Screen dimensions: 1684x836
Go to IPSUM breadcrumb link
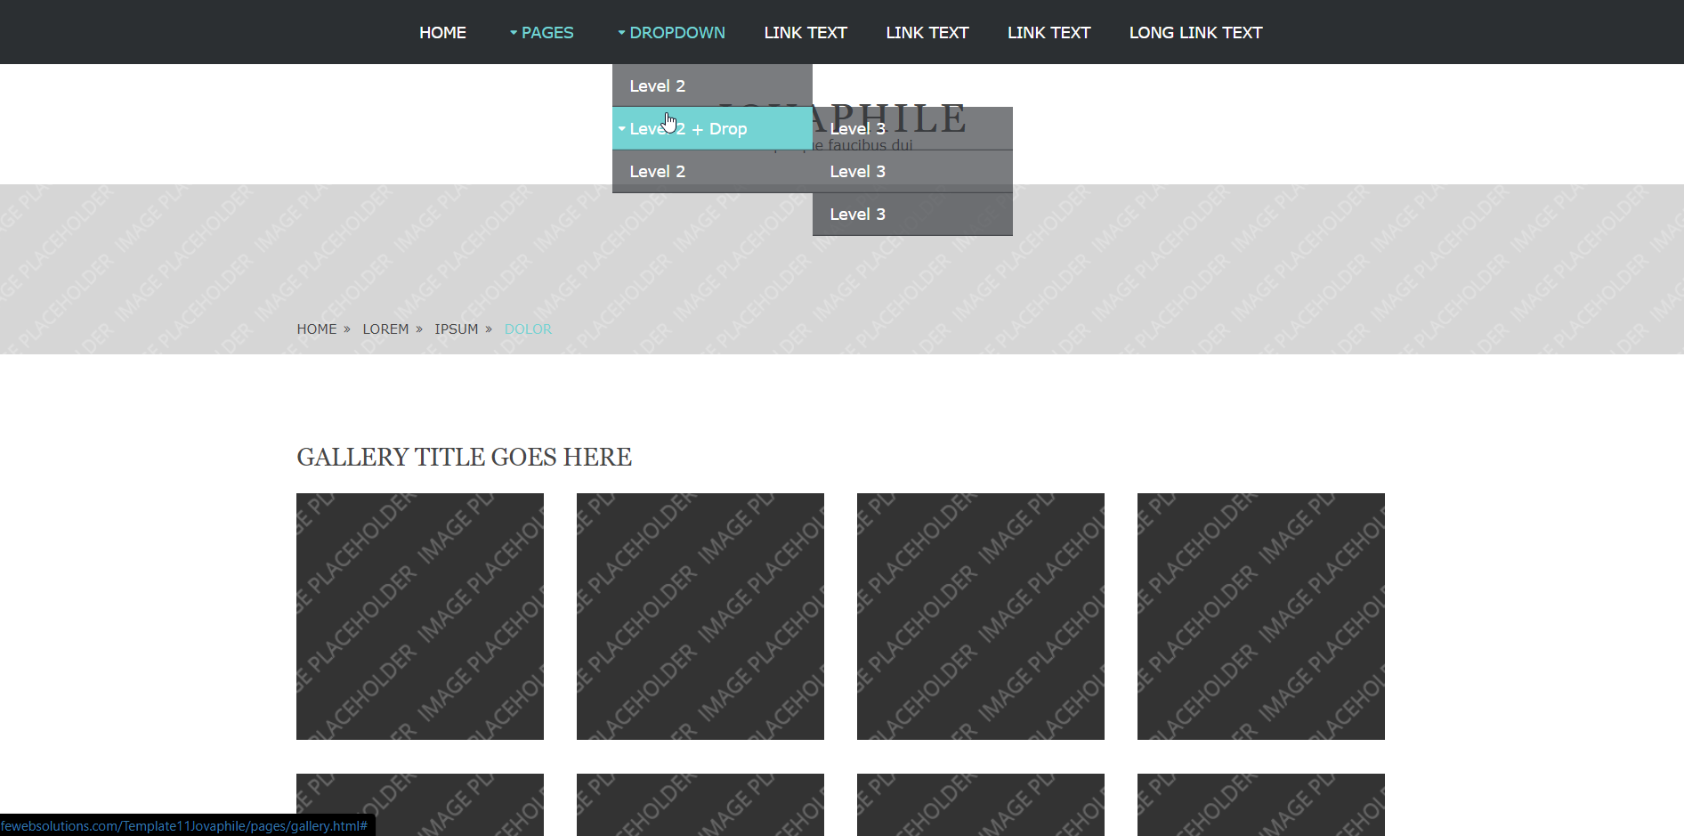457,329
